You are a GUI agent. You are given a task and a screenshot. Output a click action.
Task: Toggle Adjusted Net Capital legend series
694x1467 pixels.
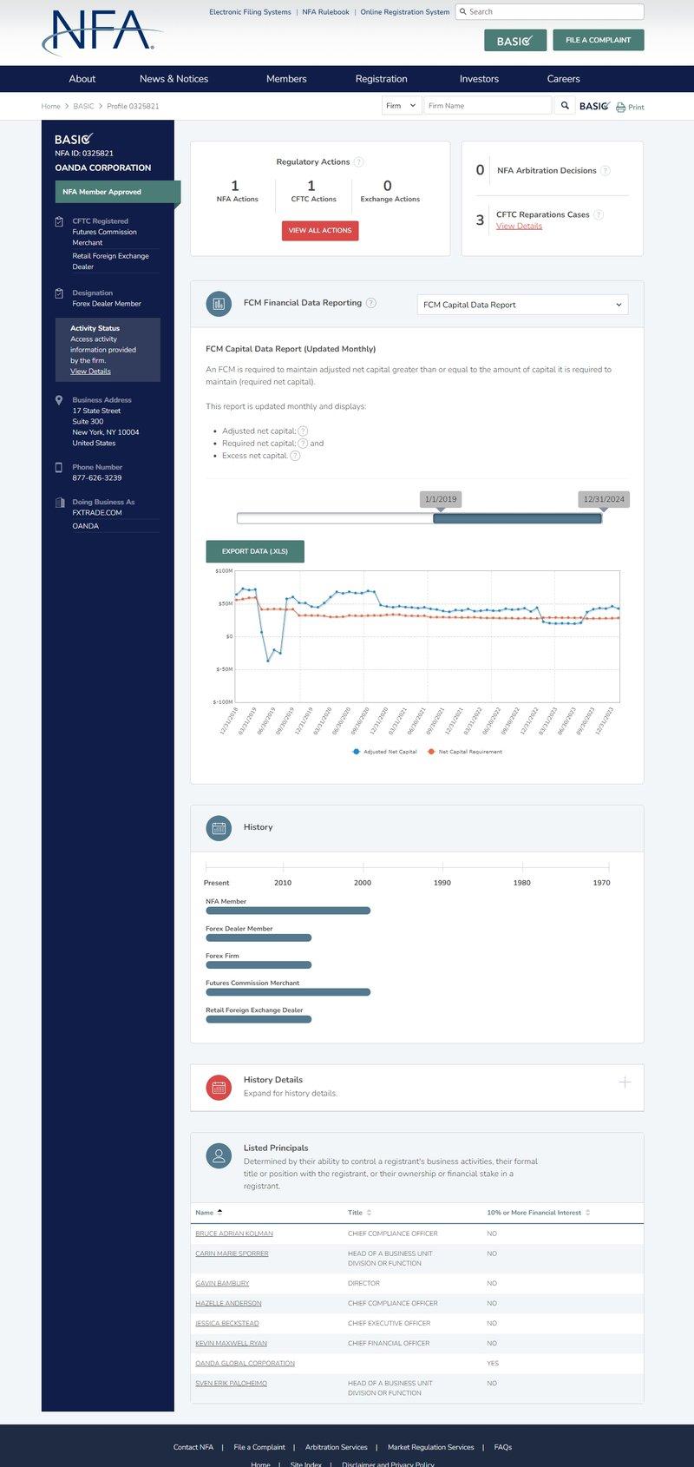point(385,752)
